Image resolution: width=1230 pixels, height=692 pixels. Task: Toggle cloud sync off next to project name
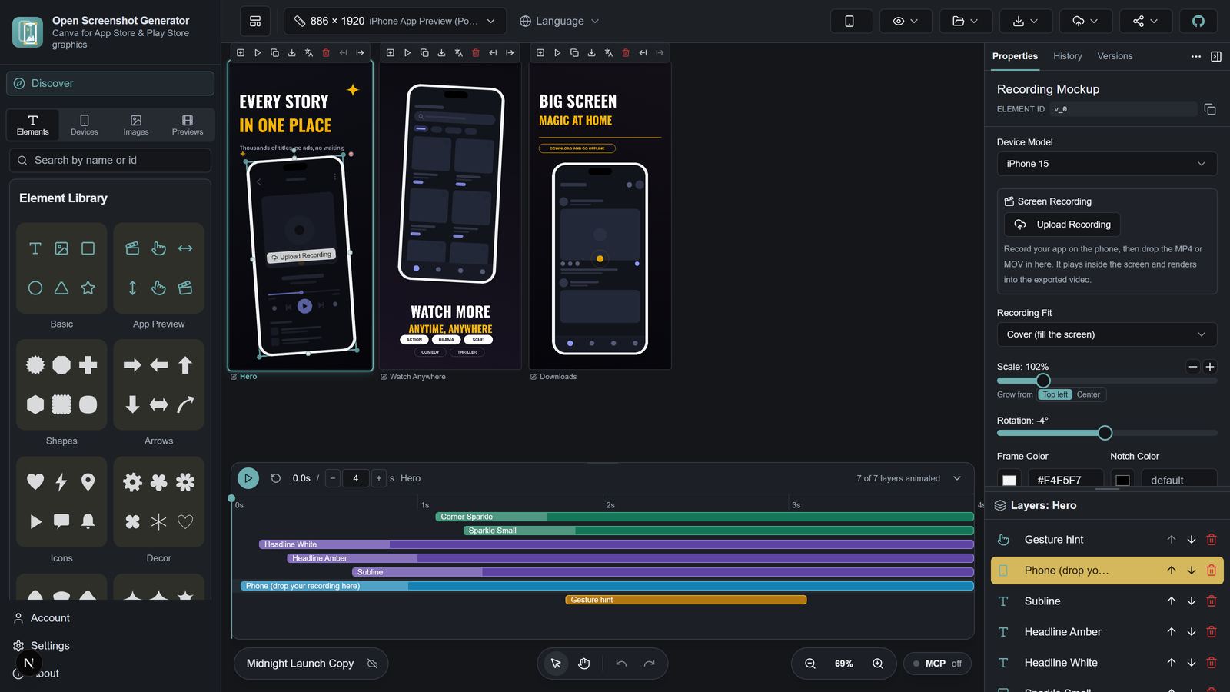point(373,664)
